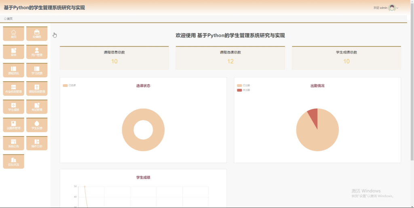Click the 学生成绩 chart title
This screenshot has height=208, width=414.
point(143,177)
